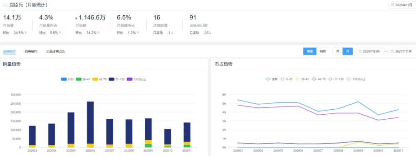Toggle the 26-41 line marker in 市占趋势 legend
The image size is (416, 156).
(x=298, y=79)
